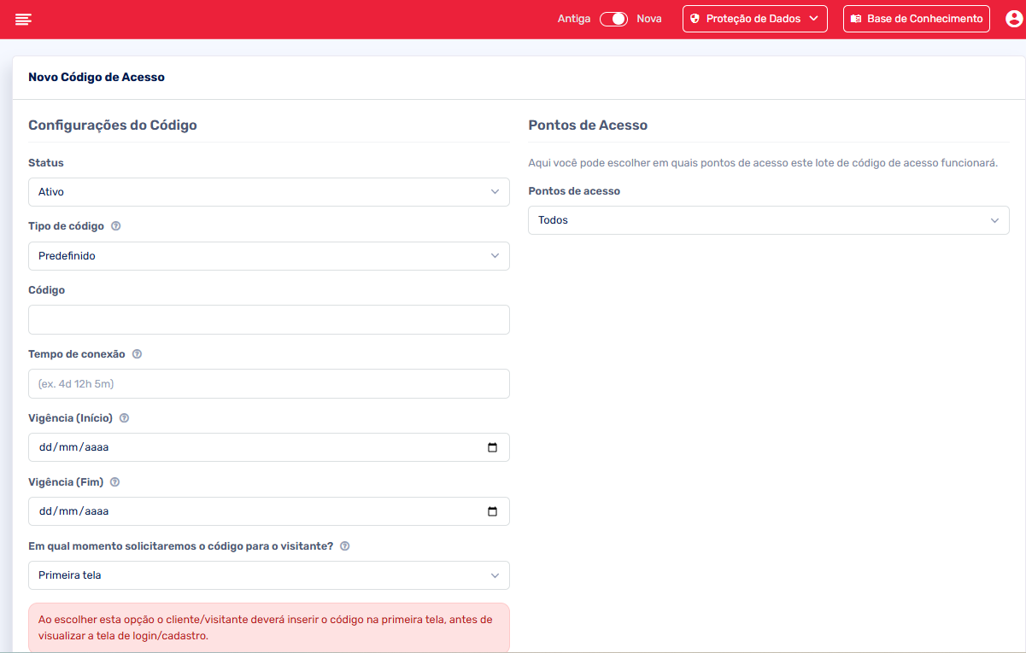Expand the Pontos de acesso dropdown
Screen dimensions: 1026x653
pos(768,220)
